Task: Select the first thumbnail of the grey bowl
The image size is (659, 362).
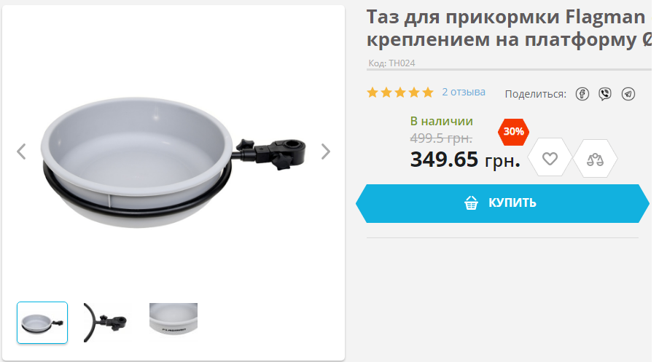Action: pyautogui.click(x=42, y=323)
